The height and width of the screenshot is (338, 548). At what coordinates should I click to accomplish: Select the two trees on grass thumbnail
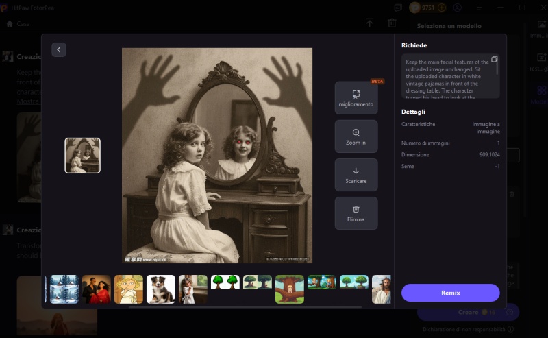(354, 282)
